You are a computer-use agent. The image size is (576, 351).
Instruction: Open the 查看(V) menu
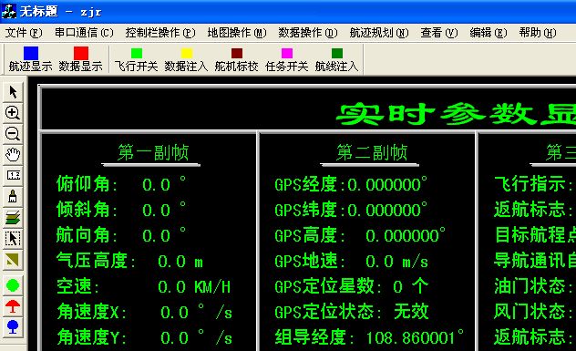click(x=439, y=33)
